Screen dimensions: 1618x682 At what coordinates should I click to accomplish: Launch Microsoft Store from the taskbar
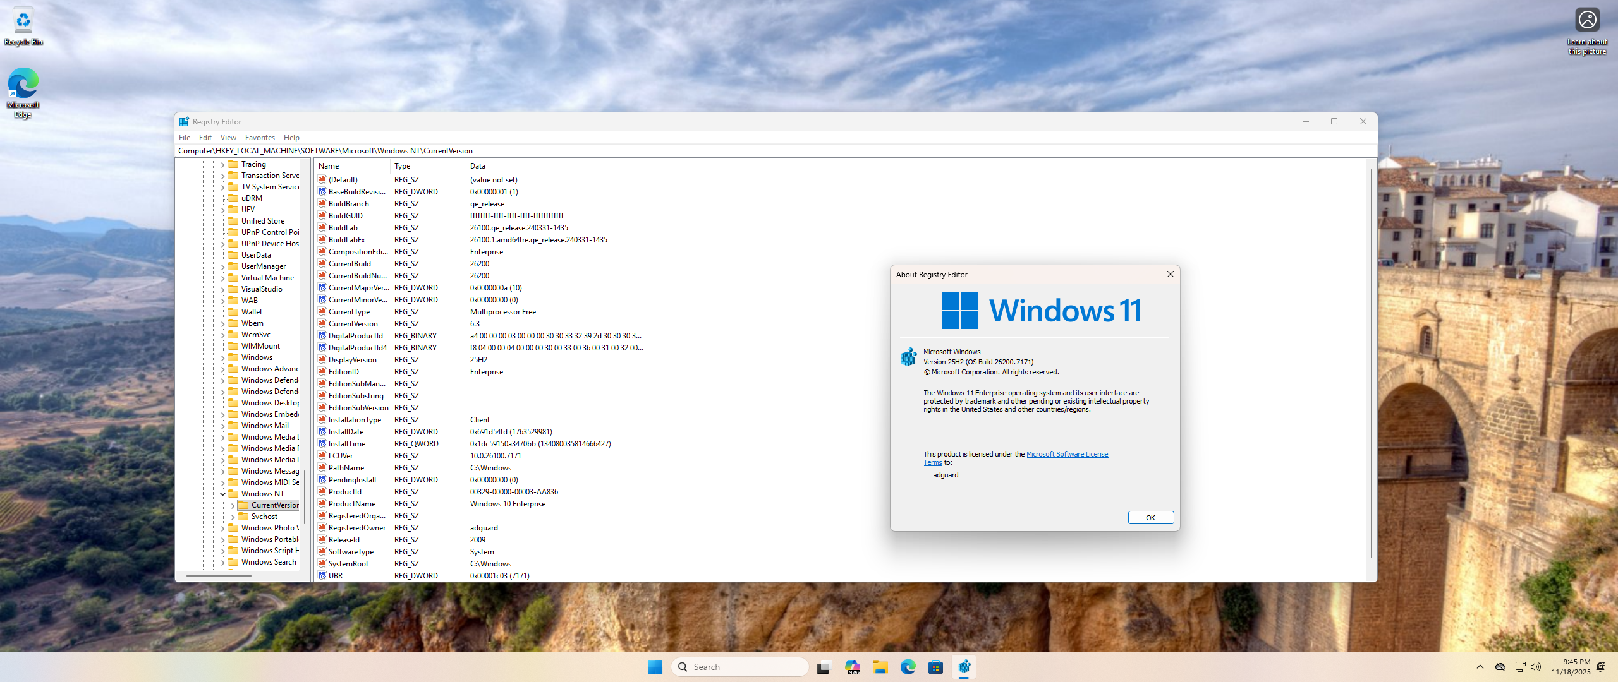(x=936, y=667)
